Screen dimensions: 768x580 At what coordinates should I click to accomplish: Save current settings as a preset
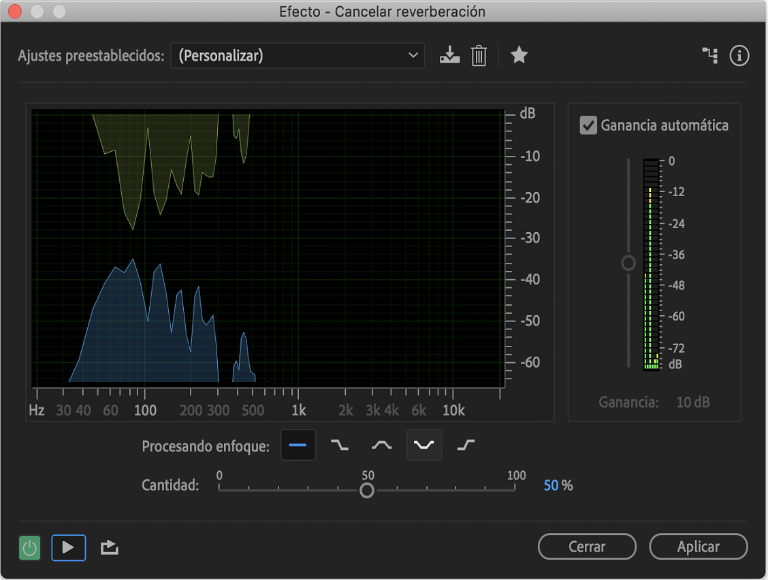[449, 55]
